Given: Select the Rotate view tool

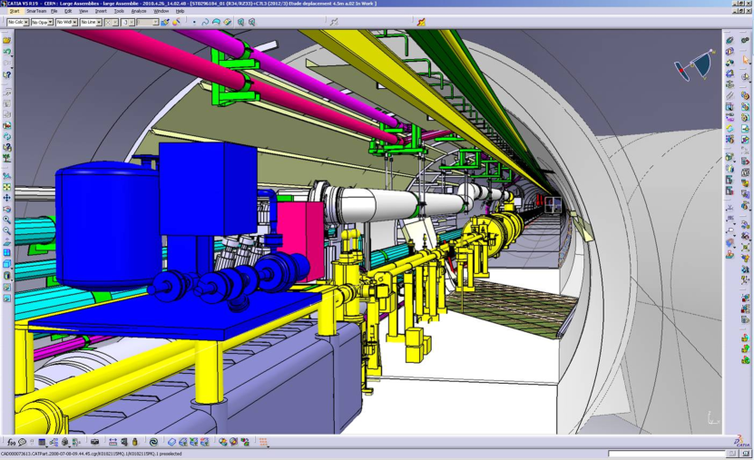Looking at the screenshot, I should click(7, 209).
